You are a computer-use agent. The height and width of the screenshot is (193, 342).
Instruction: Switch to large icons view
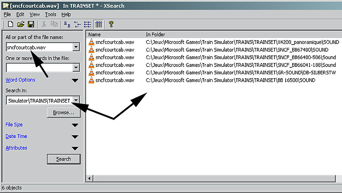(x=67, y=24)
